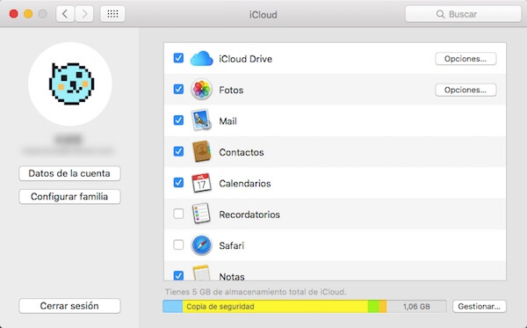
Task: Click the Mail stamp icon
Action: click(x=201, y=120)
